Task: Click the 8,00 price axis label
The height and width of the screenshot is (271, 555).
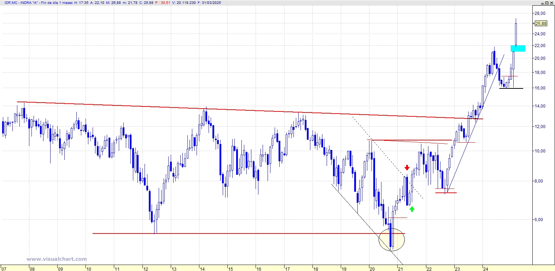Action: coord(539,181)
